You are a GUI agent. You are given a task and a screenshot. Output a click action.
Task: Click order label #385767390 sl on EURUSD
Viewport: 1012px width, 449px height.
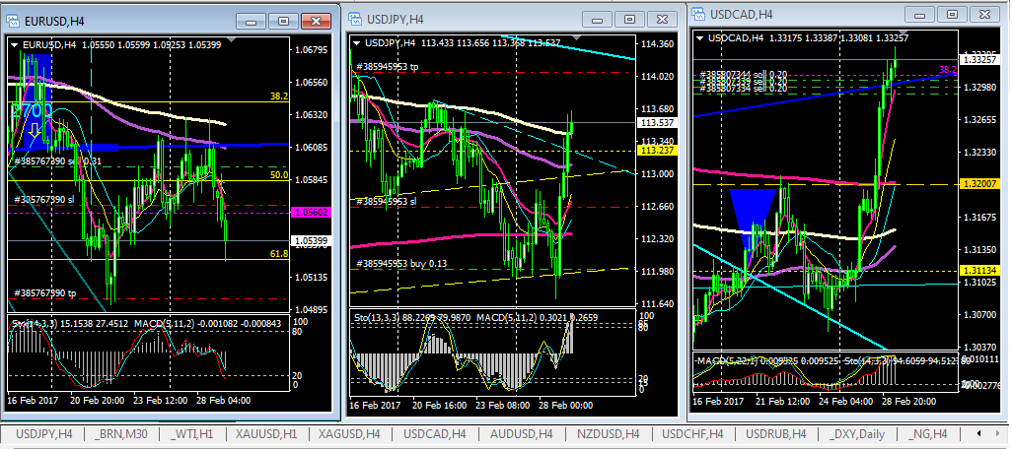point(44,200)
